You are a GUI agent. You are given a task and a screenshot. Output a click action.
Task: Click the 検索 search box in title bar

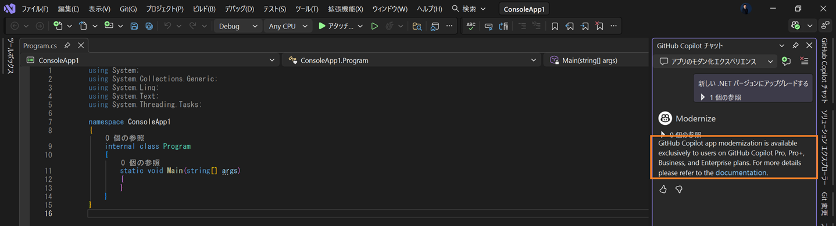pos(469,9)
